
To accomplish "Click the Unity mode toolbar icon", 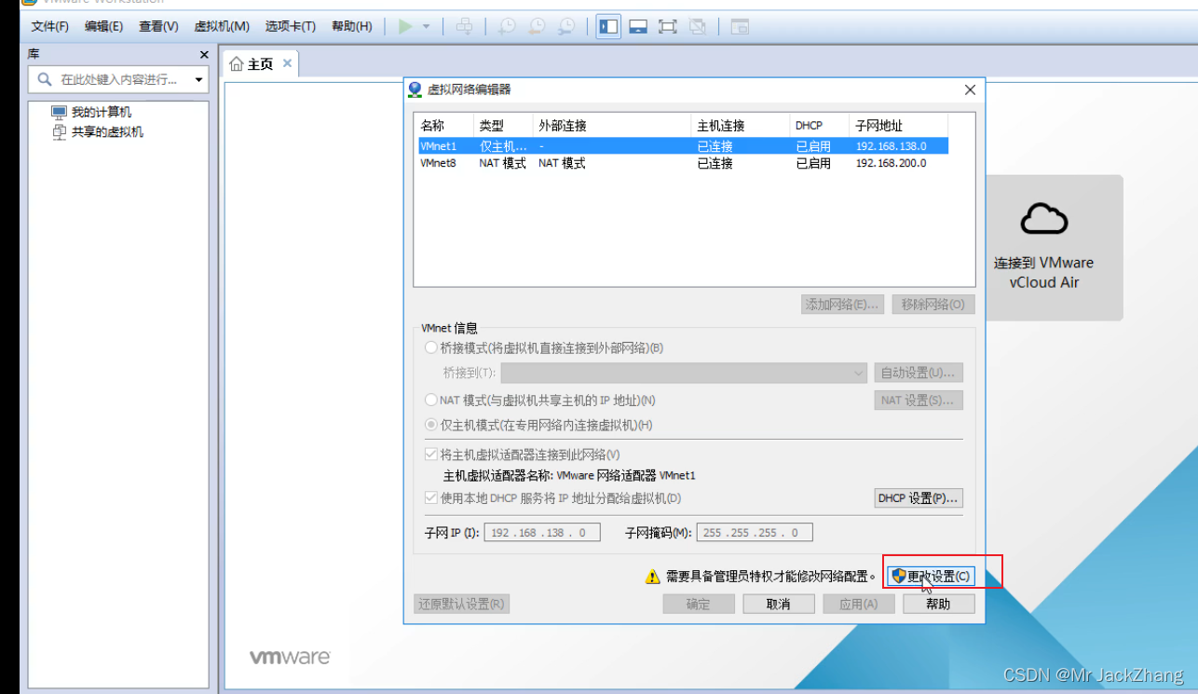I will [698, 26].
